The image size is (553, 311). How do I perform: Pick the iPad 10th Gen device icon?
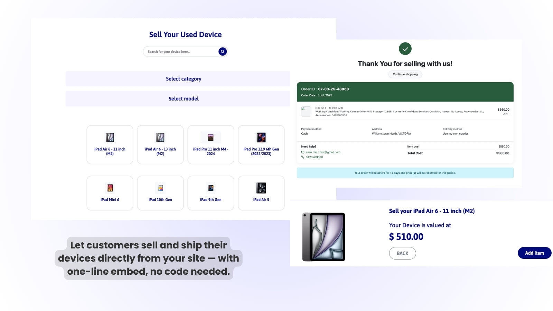tap(160, 188)
